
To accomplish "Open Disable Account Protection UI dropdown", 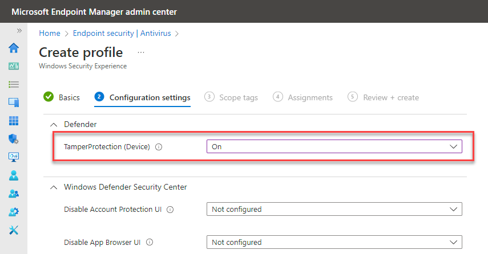I will (334, 209).
